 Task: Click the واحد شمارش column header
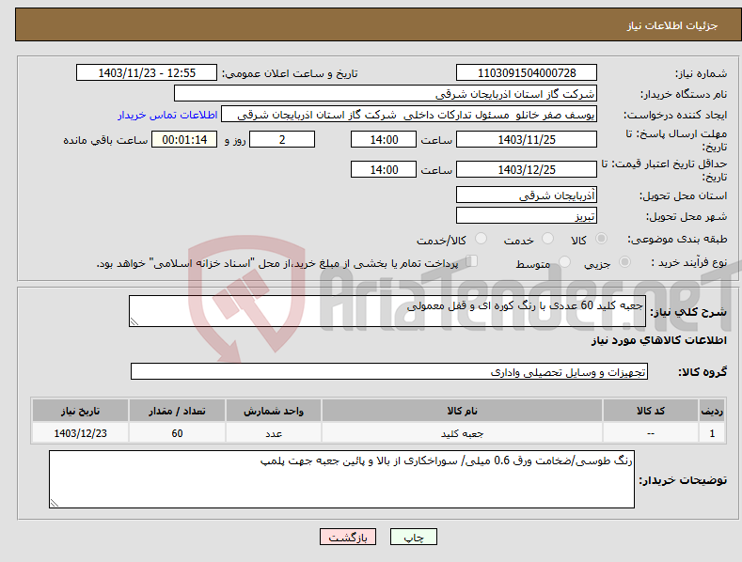274,411
